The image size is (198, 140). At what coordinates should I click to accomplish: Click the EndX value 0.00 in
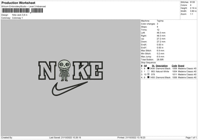pyautogui.click(x=160, y=45)
